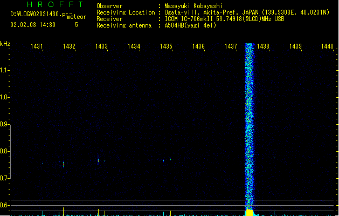The width and height of the screenshot is (339, 216).
Task: Click the Ogata-vill. Akita-Pref. JAPAN location text
Action: click(247, 12)
